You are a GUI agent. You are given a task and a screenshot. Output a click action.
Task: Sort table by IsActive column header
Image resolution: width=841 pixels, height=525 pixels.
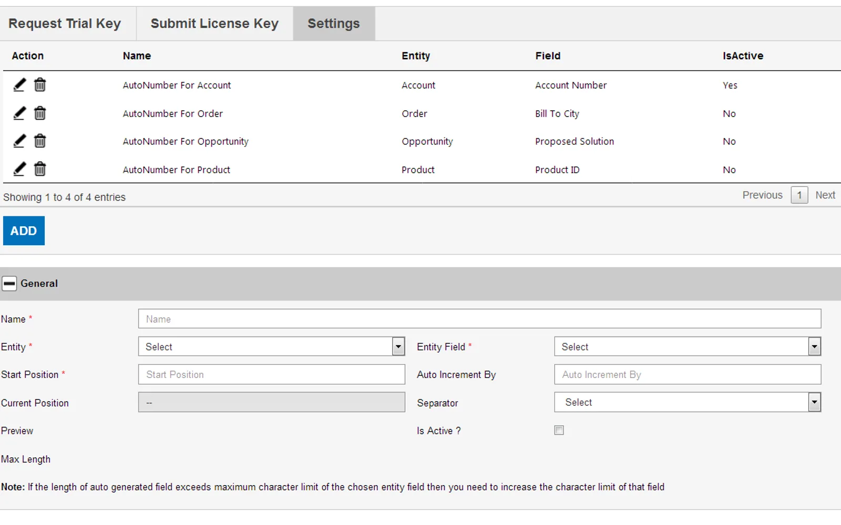coord(743,56)
